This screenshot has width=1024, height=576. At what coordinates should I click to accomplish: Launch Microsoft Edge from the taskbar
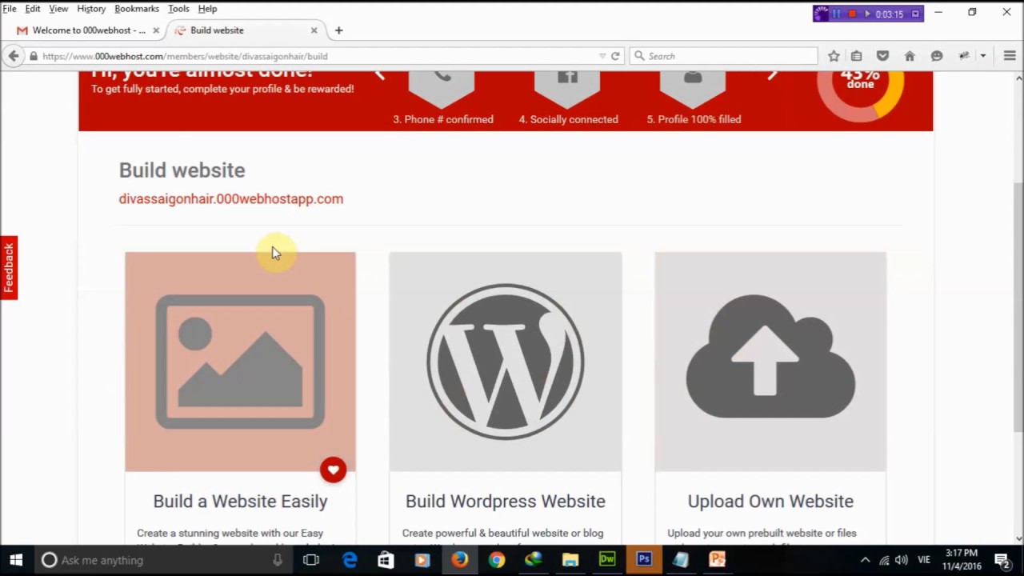[x=350, y=560]
